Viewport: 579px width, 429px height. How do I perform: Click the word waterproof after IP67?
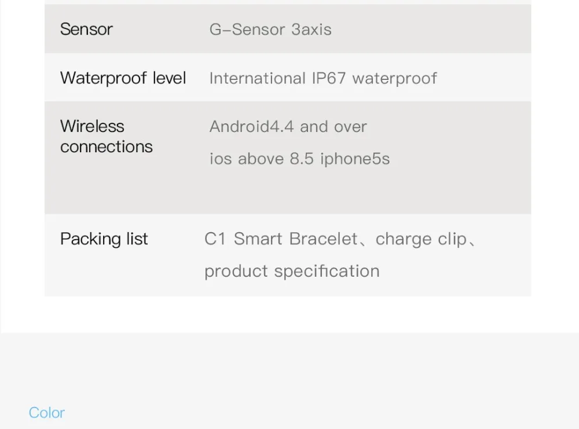(394, 78)
